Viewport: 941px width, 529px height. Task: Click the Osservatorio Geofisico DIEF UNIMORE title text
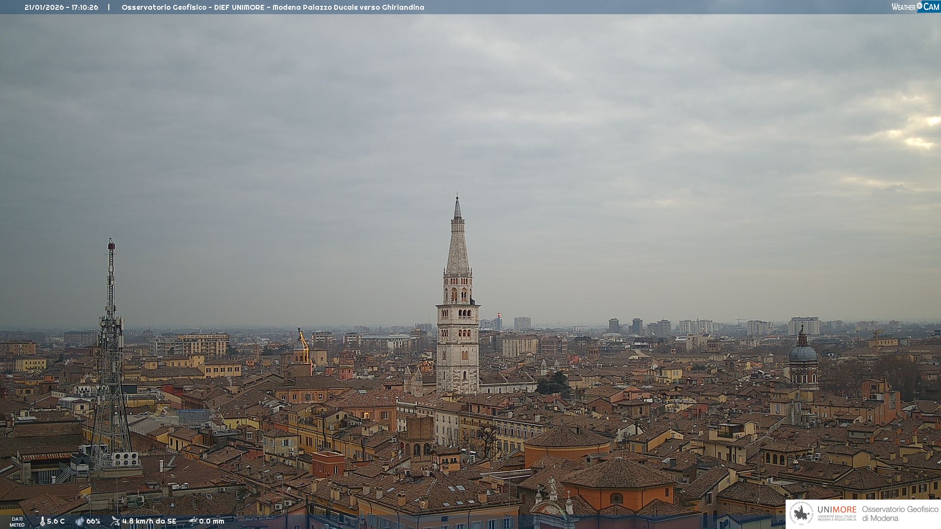[x=272, y=7]
